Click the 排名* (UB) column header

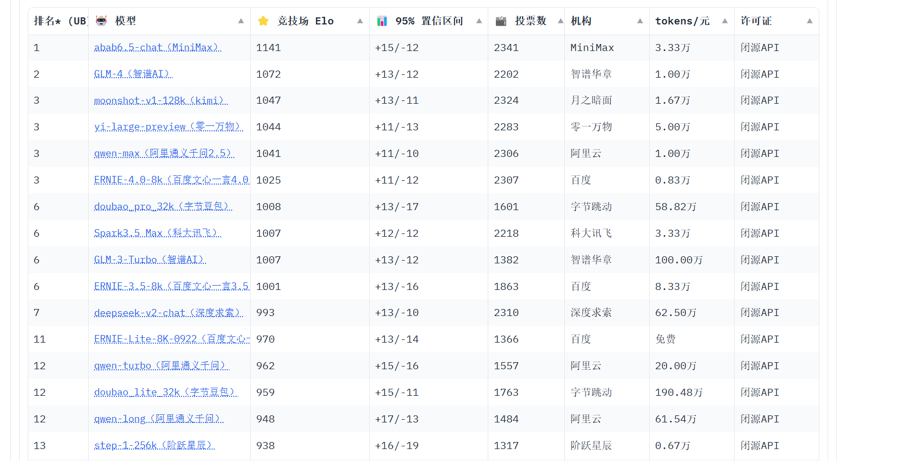click(60, 21)
